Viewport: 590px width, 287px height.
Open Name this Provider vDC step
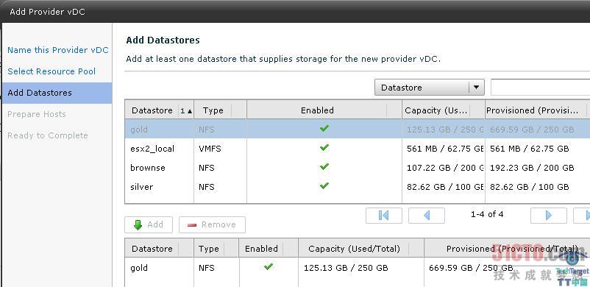[58, 50]
